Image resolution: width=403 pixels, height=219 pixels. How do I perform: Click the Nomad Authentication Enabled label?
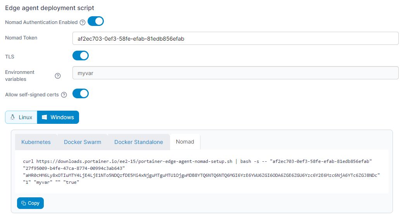41,22
